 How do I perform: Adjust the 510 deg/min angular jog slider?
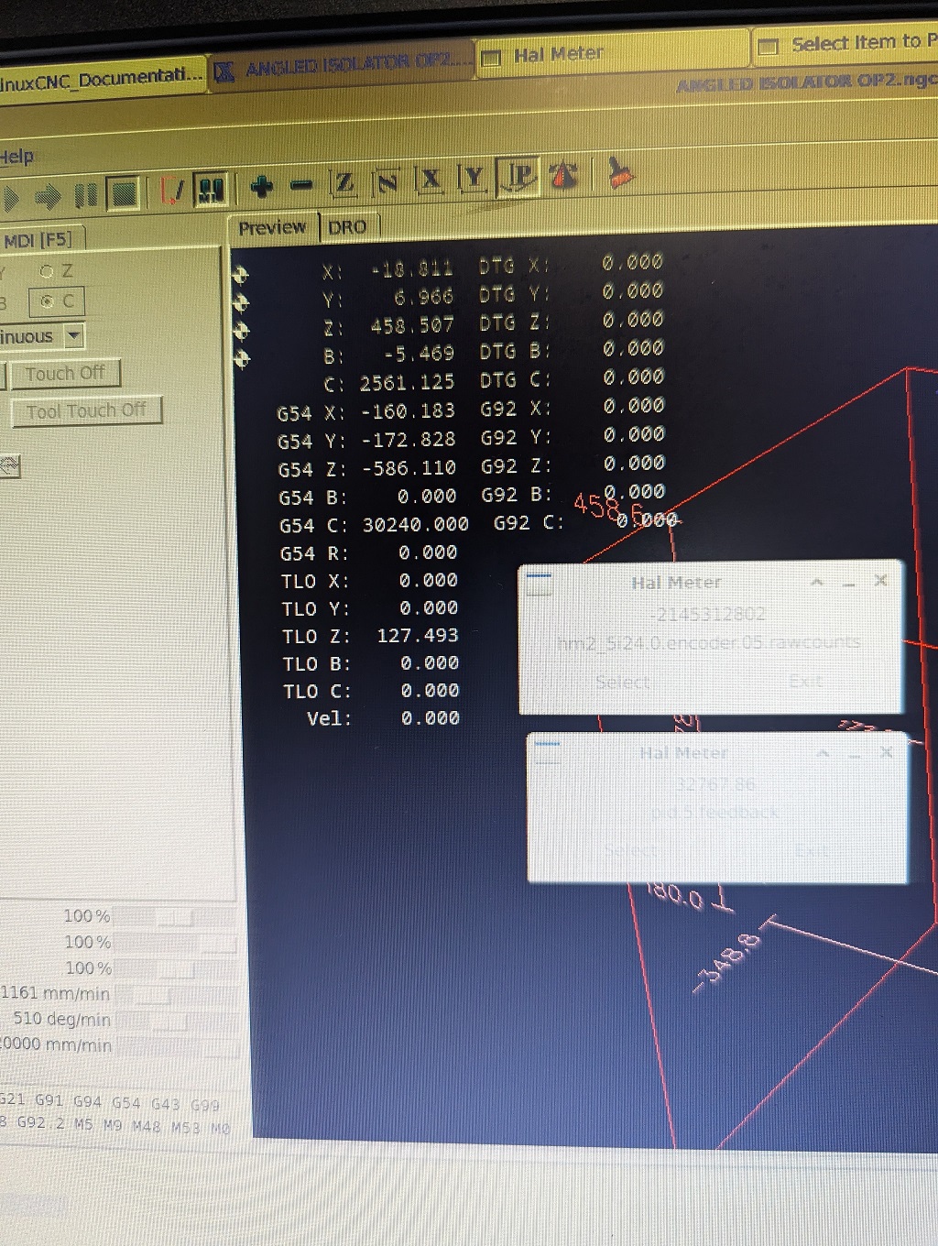(174, 1020)
